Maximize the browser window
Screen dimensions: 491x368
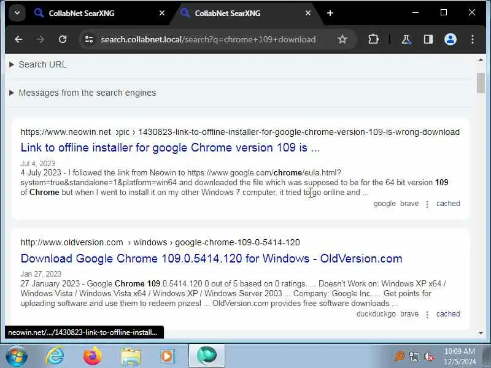443,12
